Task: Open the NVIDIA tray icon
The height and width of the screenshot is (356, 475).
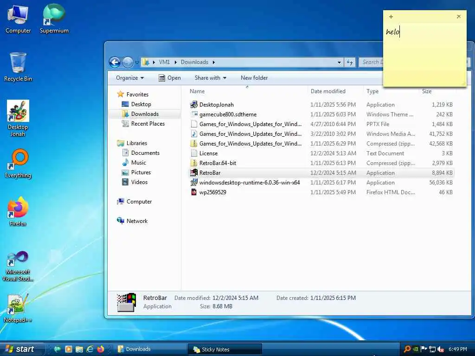Action: [x=416, y=349]
